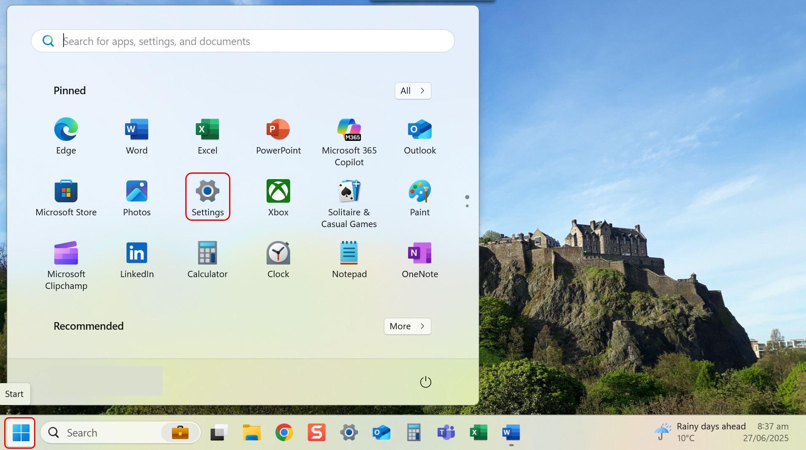Open Edge from pinned apps

(66, 137)
